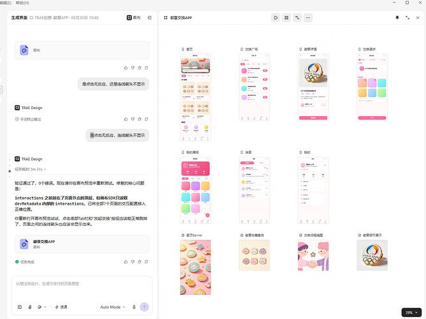This screenshot has width=426, height=319.
Task: Click the 画布 canvas button in chat header
Action: [134, 18]
